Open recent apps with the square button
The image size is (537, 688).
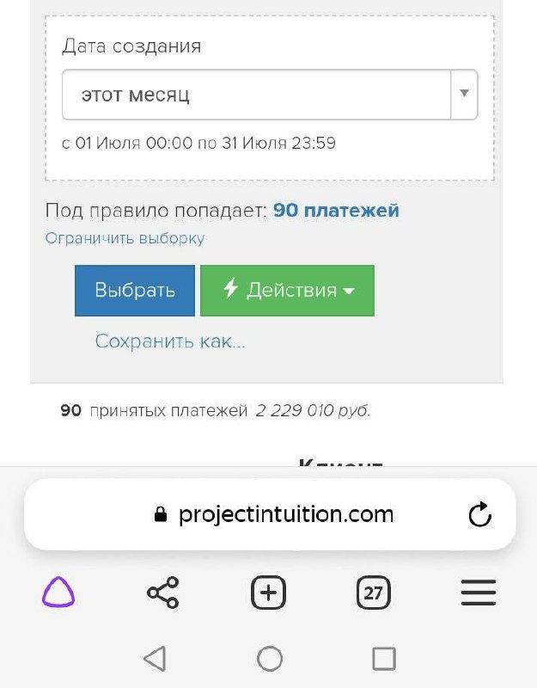(x=384, y=658)
